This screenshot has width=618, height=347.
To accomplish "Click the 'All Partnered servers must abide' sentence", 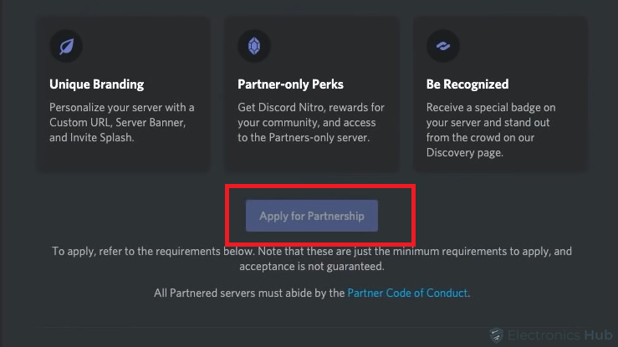I will 312,293.
